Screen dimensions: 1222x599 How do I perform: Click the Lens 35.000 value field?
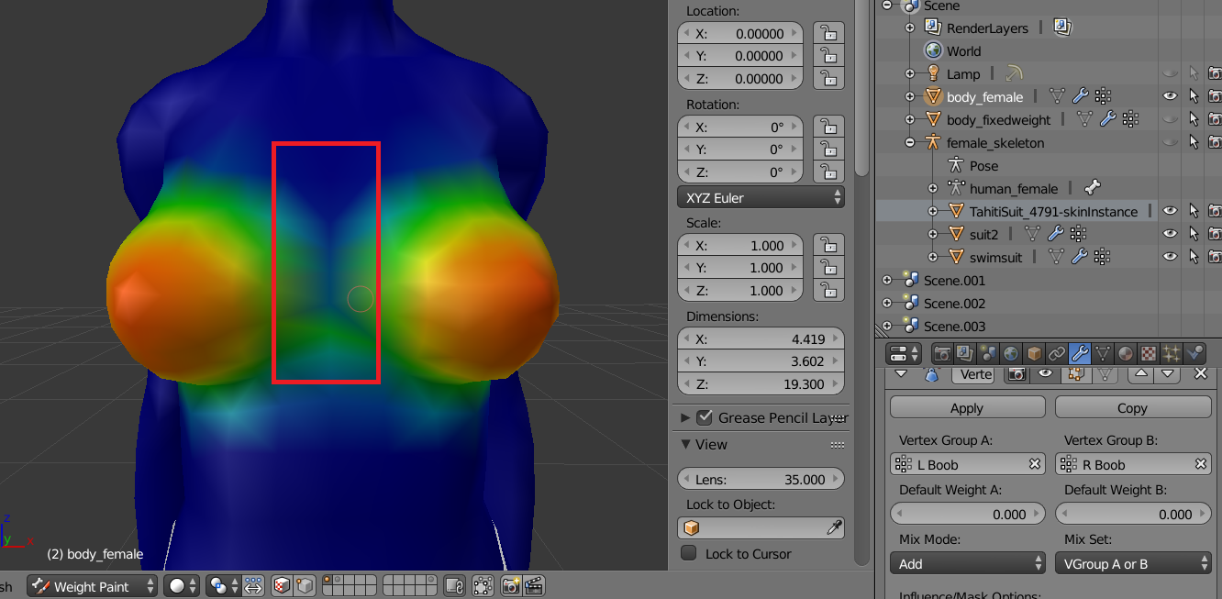click(x=761, y=479)
